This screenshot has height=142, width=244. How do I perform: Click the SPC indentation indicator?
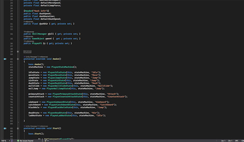coord(237,141)
